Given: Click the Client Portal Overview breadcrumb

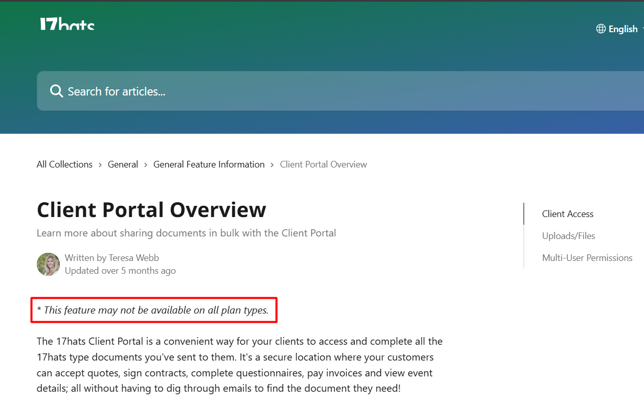Looking at the screenshot, I should (323, 164).
